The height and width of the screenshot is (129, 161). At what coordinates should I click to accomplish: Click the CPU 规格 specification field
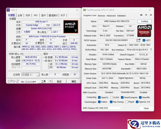(50, 36)
